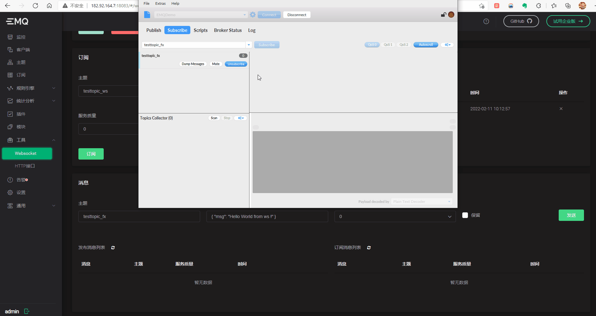Image resolution: width=596 pixels, height=316 pixels.
Task: Start Scan in Topics Collector
Action: [x=214, y=118]
